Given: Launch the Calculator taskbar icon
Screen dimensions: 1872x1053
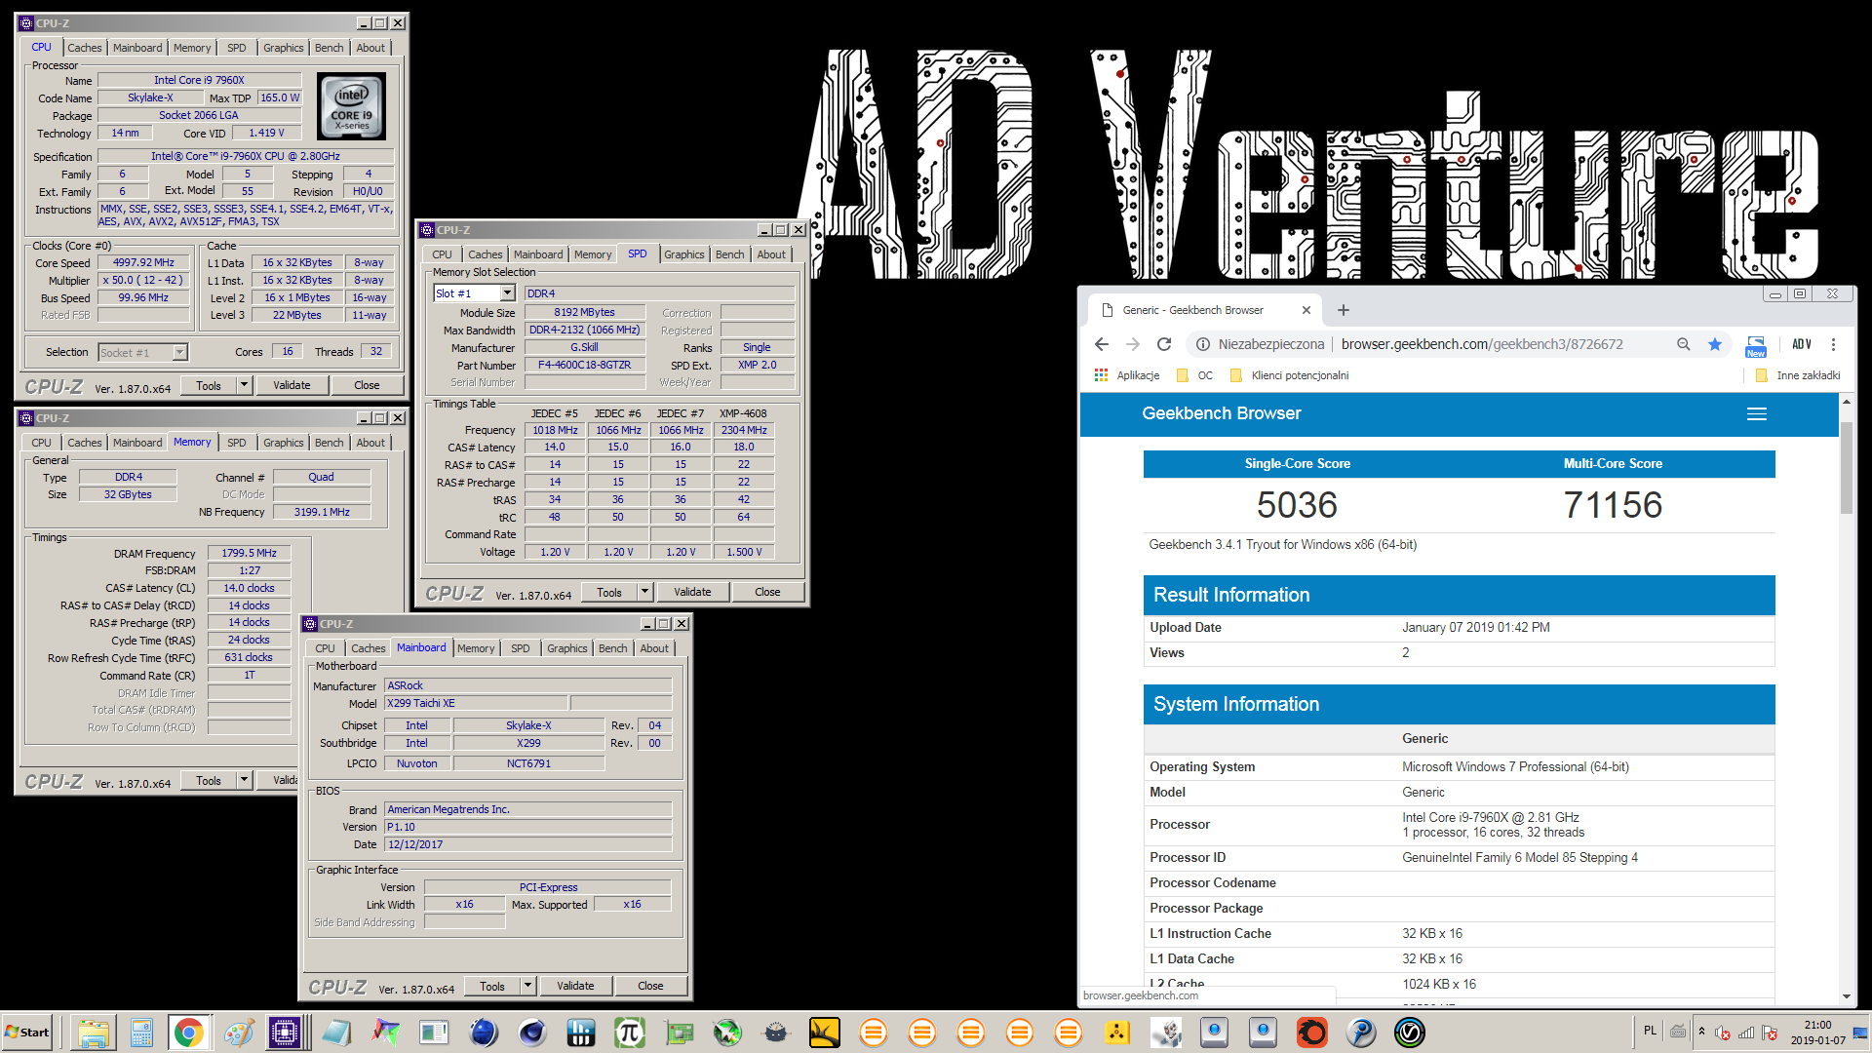Looking at the screenshot, I should point(141,1033).
